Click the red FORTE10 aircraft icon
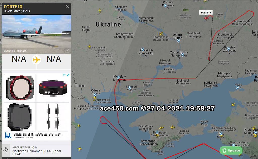 [x=206, y=18]
